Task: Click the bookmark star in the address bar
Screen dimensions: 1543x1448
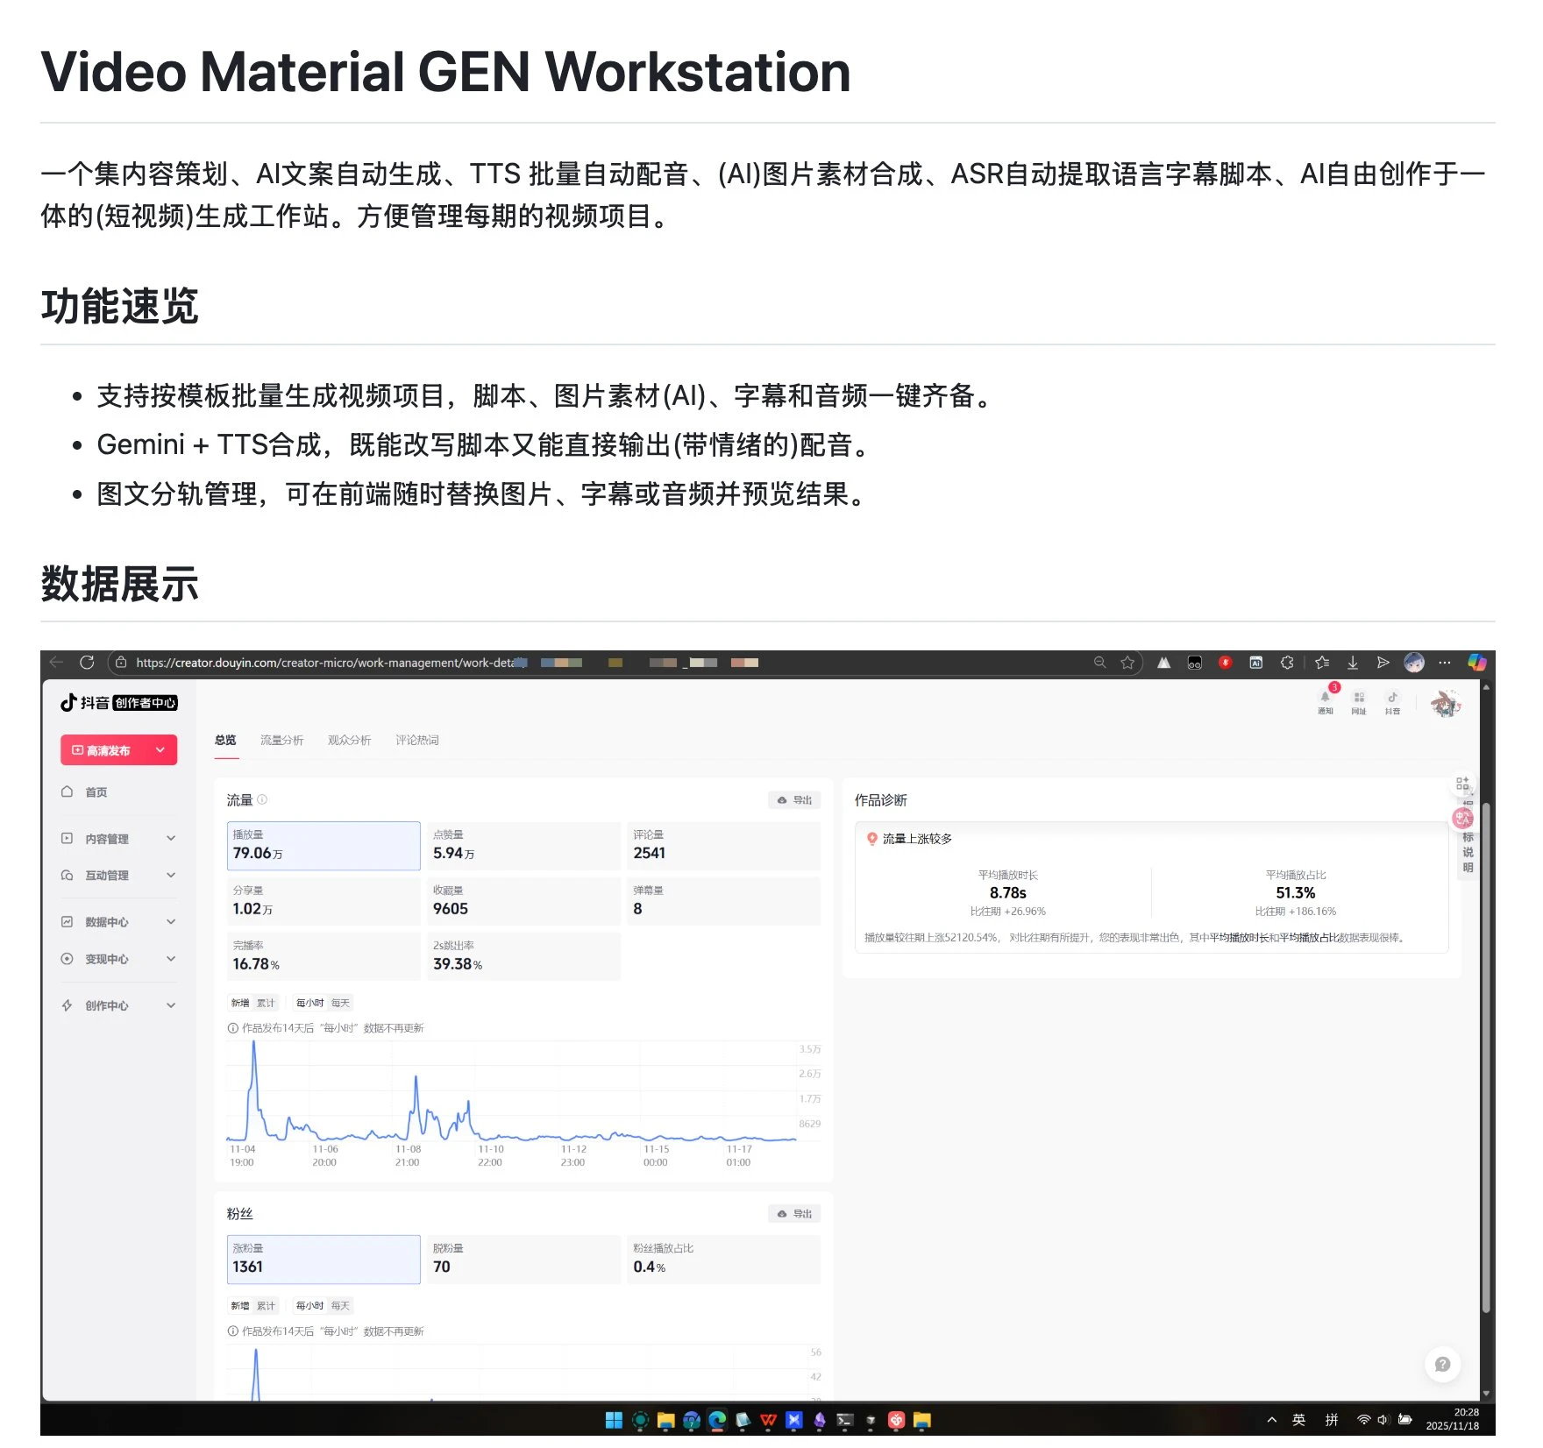Action: click(1128, 663)
